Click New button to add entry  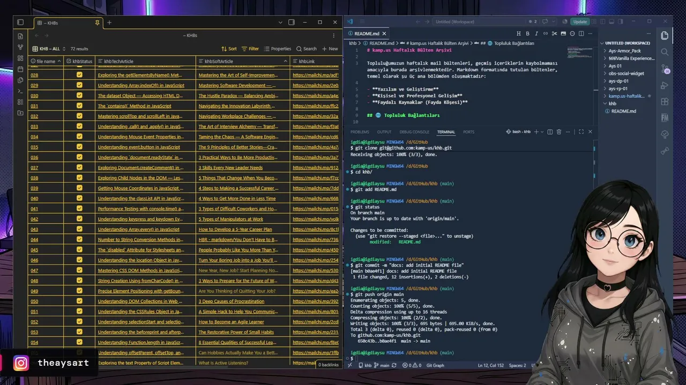click(x=330, y=49)
